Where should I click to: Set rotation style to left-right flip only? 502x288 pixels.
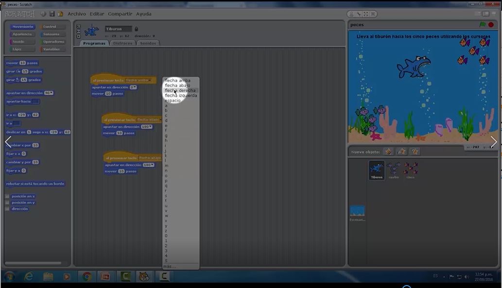point(79,32)
